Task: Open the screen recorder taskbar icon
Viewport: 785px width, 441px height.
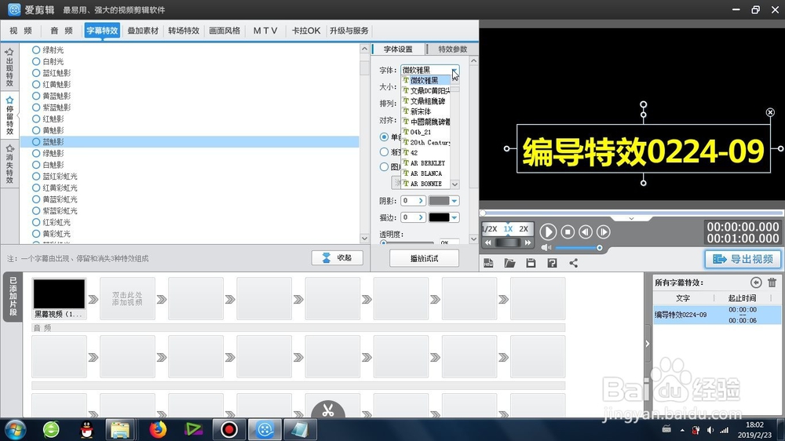Action: (228, 429)
